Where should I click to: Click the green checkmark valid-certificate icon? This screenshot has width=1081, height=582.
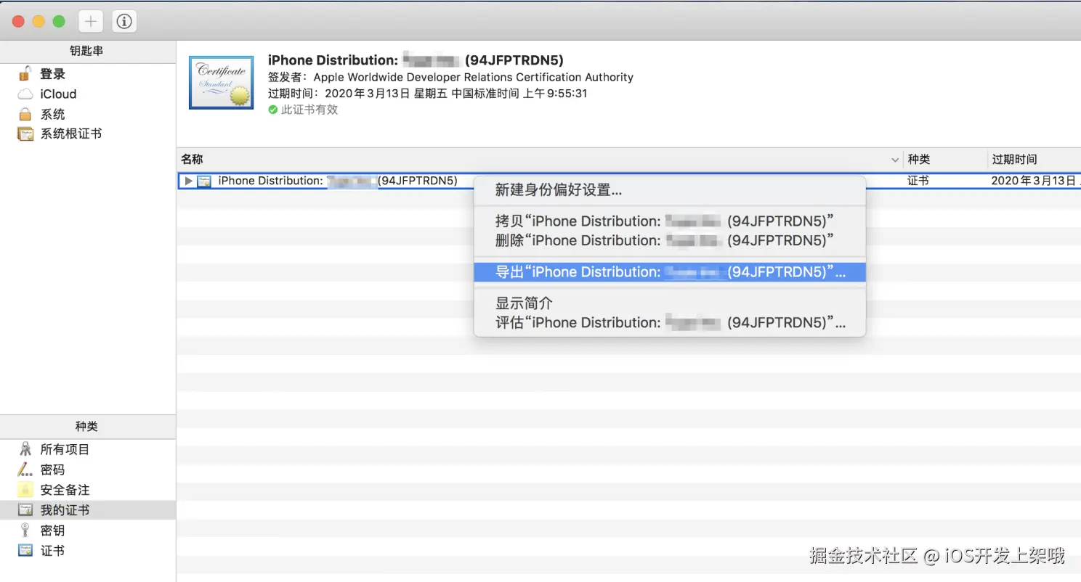(273, 110)
